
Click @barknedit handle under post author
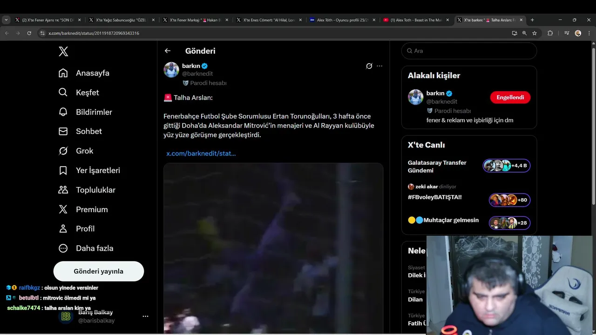coord(197,74)
